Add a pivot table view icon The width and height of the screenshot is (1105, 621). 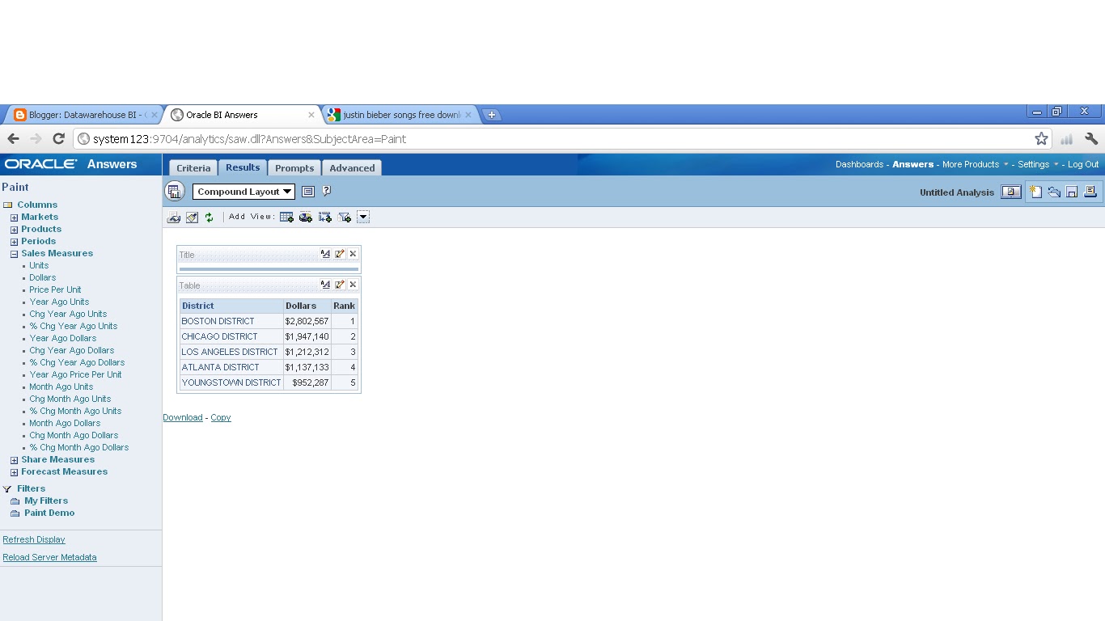[x=325, y=217]
